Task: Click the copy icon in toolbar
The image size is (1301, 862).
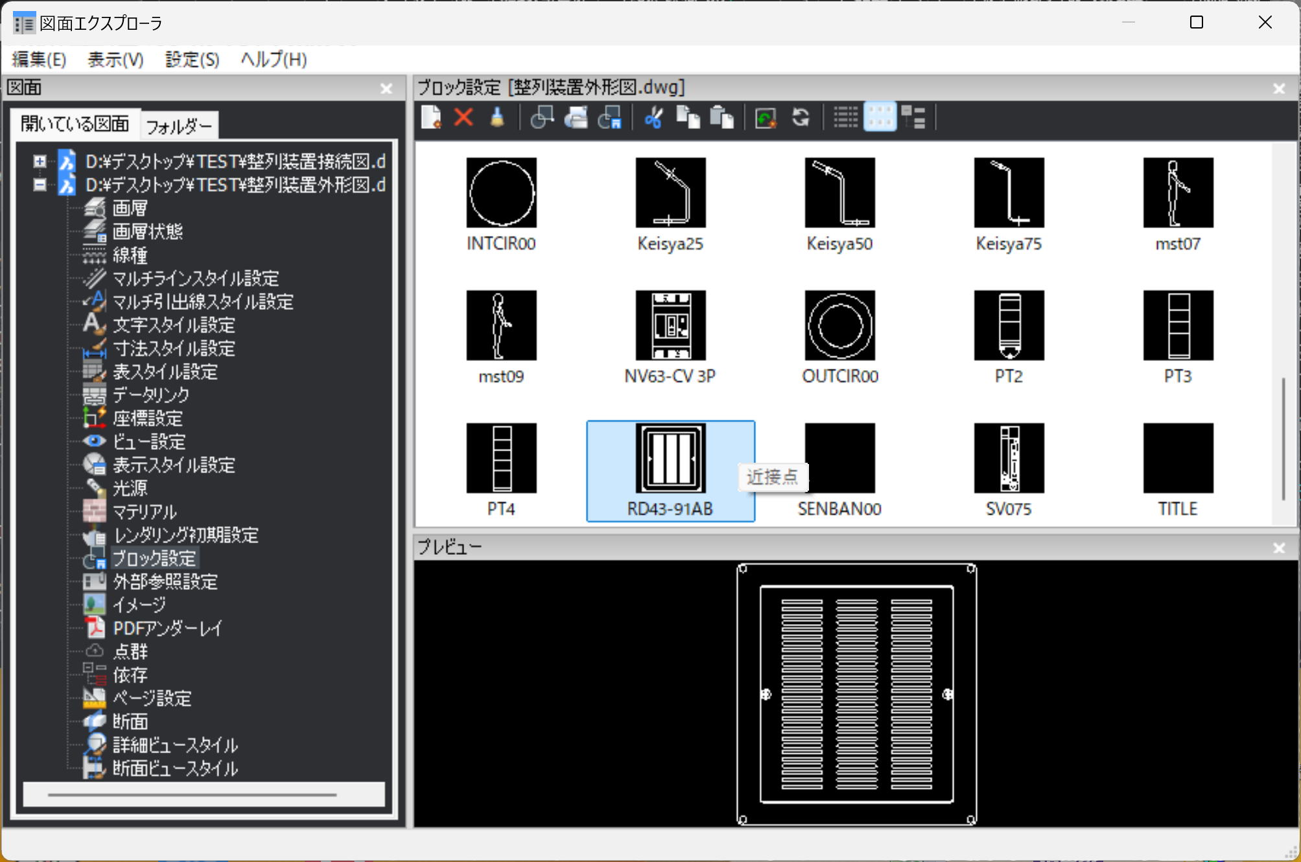Action: pos(688,118)
